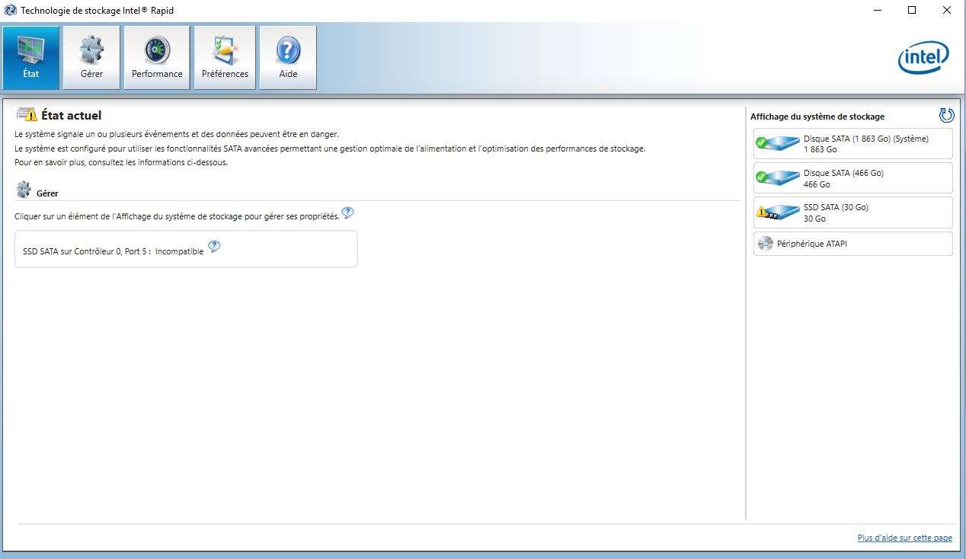
Task: Maximize the Intel Rapid Storage window
Action: click(912, 10)
